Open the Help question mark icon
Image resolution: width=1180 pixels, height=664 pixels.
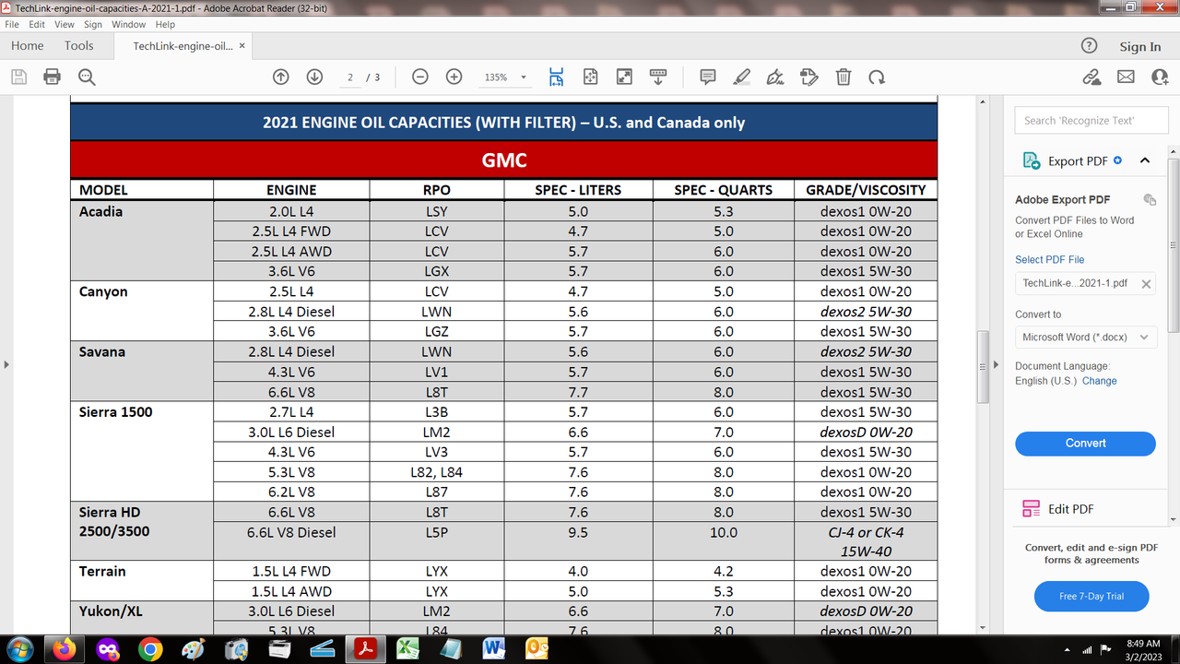(x=1089, y=46)
